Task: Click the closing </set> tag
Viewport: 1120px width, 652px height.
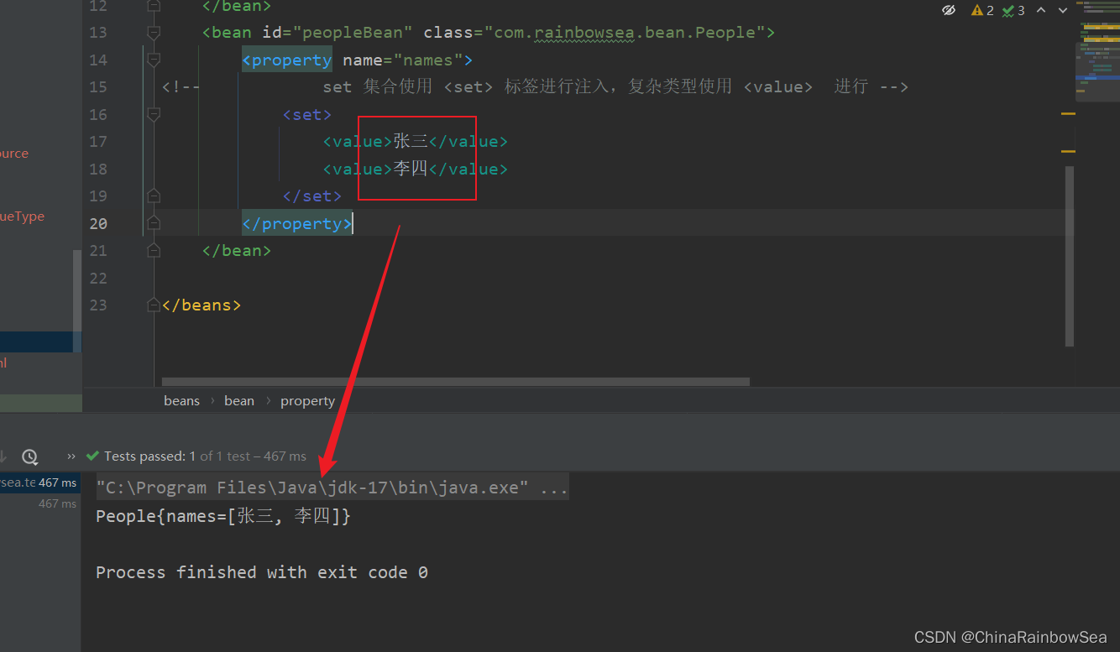Action: (x=312, y=196)
